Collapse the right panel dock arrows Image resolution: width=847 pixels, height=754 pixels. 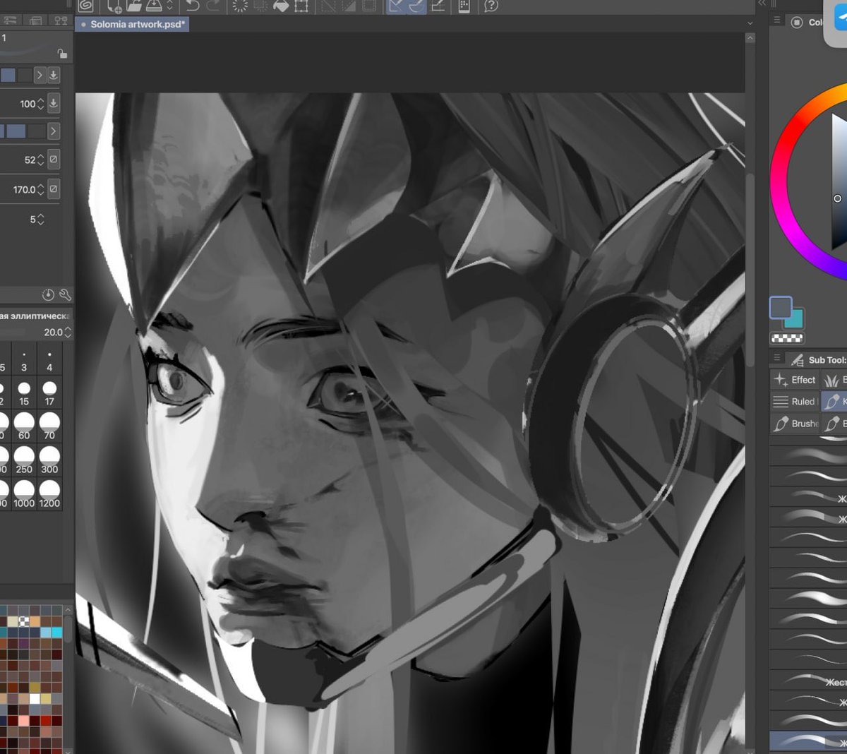click(762, 4)
